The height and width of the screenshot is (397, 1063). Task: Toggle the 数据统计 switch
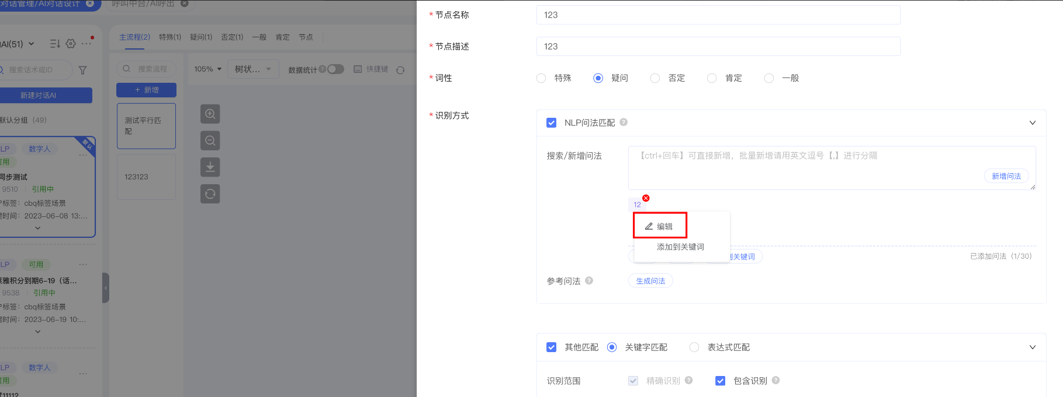coord(335,69)
